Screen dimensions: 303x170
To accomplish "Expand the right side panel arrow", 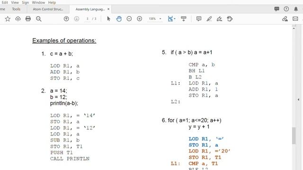I will [299, 100].
